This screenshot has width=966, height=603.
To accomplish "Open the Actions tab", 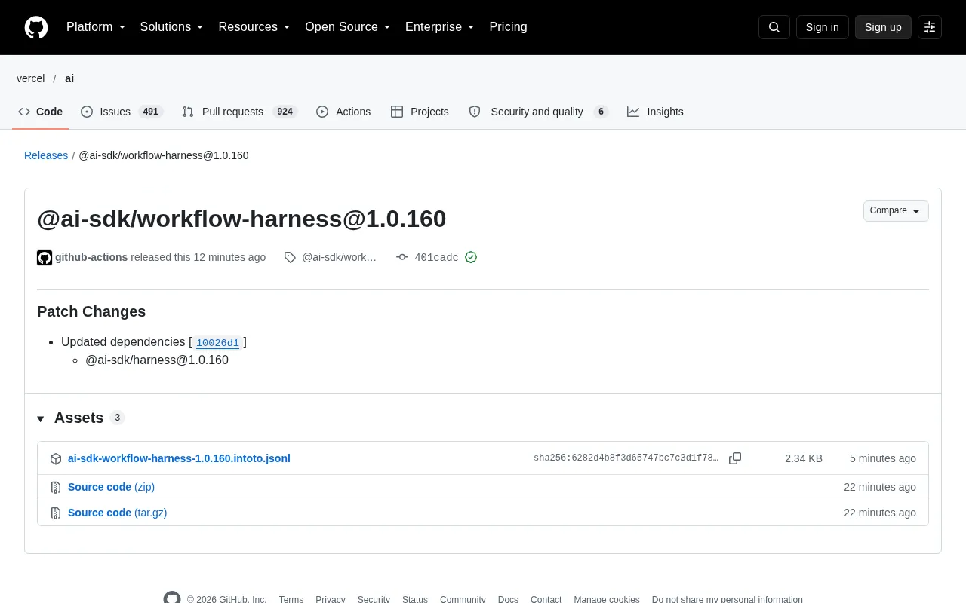I will (x=343, y=112).
